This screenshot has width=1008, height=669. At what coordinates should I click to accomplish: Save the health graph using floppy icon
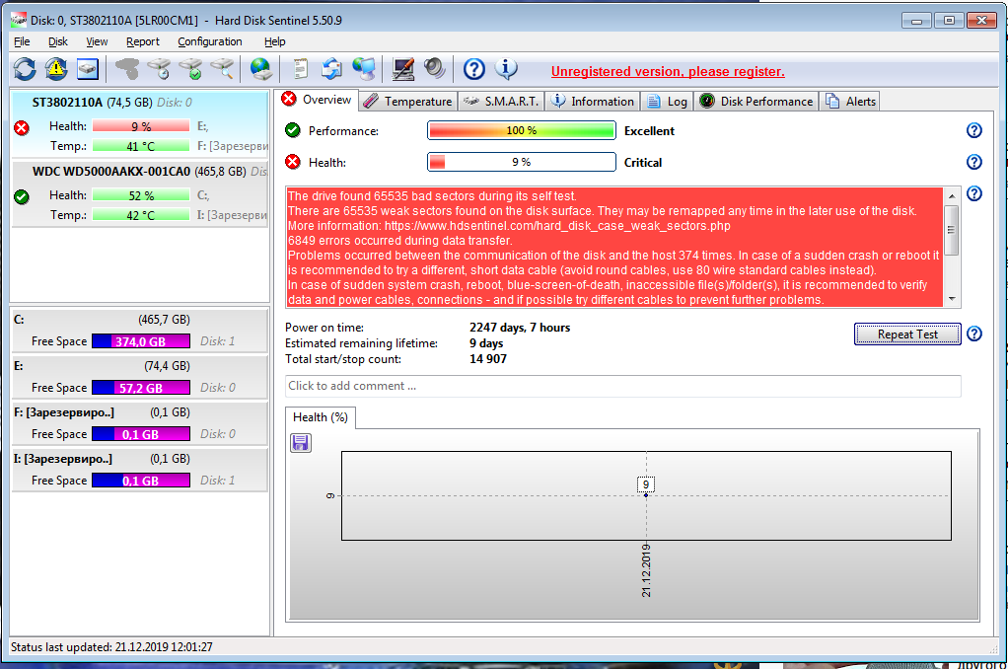pos(301,443)
